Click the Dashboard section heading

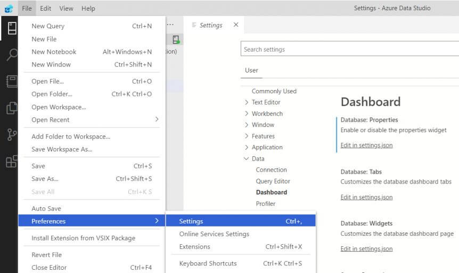371,102
